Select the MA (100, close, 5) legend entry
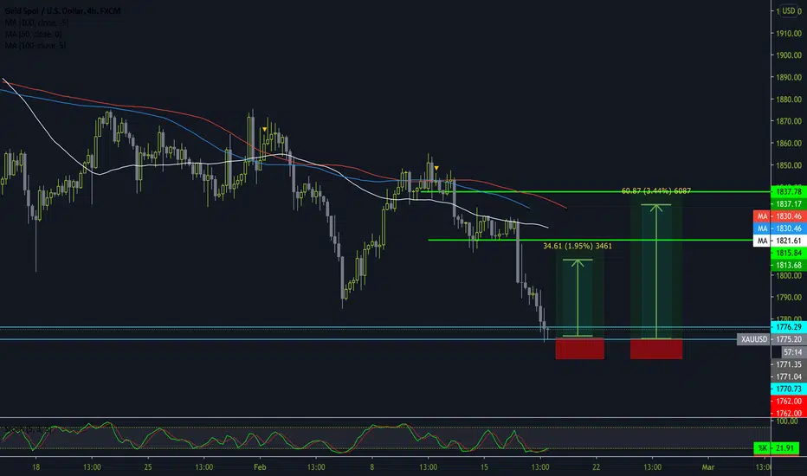 click(35, 45)
